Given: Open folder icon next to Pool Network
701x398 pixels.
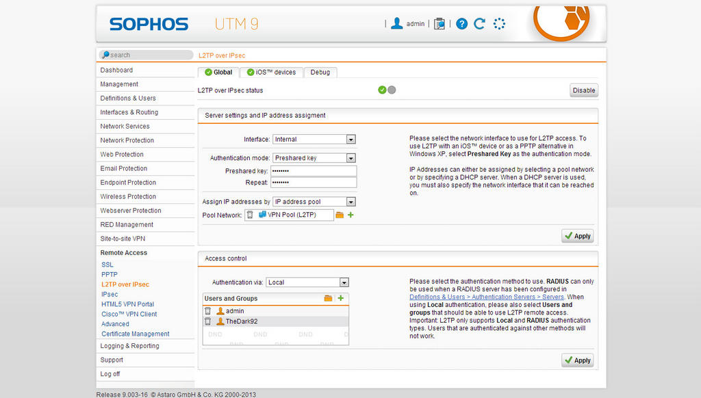Looking at the screenshot, I should pos(340,215).
